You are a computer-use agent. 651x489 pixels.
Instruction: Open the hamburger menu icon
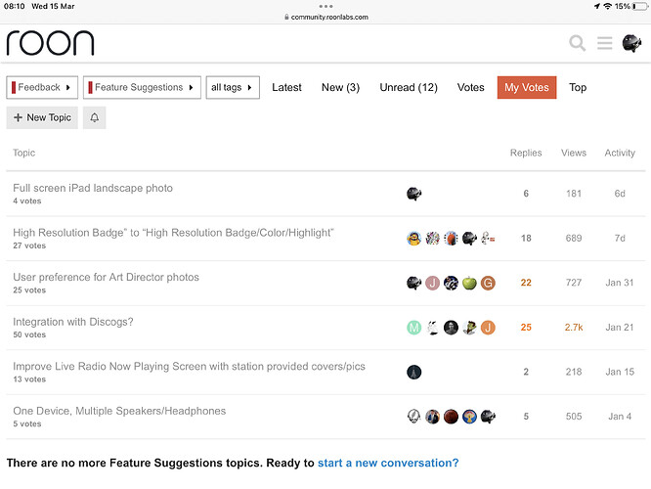click(x=604, y=43)
